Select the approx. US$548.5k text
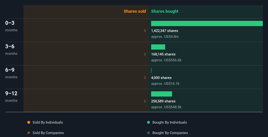Image resolution: width=268 pixels, height=137 pixels. [x=166, y=107]
